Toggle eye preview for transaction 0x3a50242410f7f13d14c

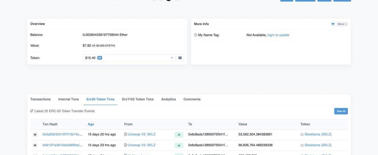tap(35, 135)
